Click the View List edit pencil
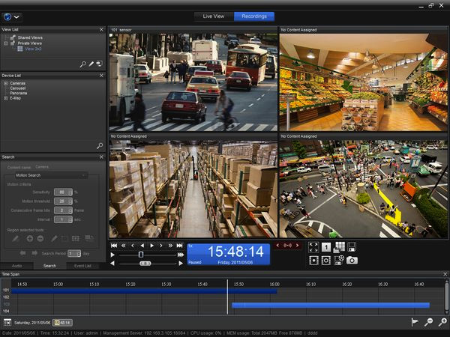The width and height of the screenshot is (450, 337). point(91,64)
